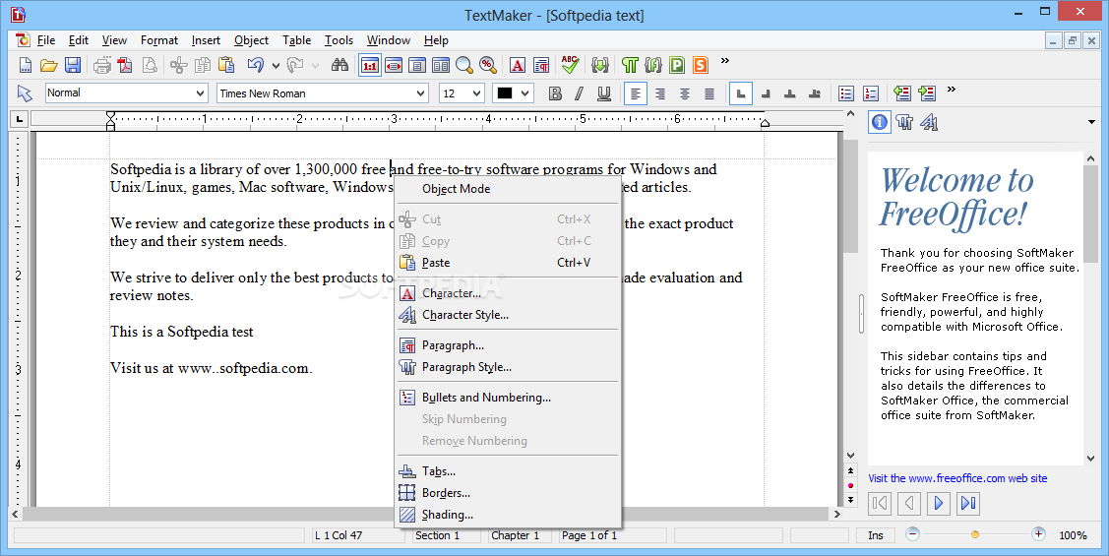Click the Undo arrow icon
1109x556 pixels.
coord(255,66)
